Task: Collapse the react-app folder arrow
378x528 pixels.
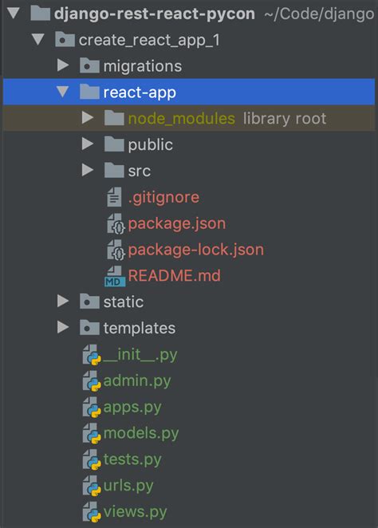Action: pos(63,92)
